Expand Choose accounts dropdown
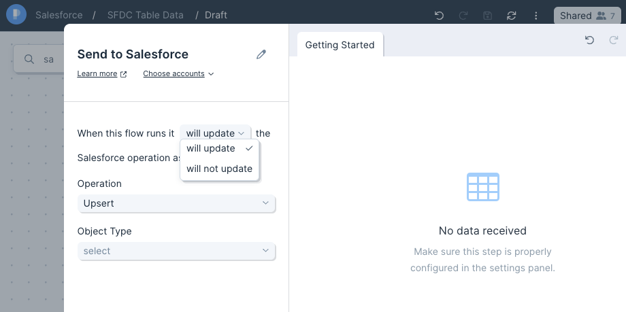 [178, 74]
